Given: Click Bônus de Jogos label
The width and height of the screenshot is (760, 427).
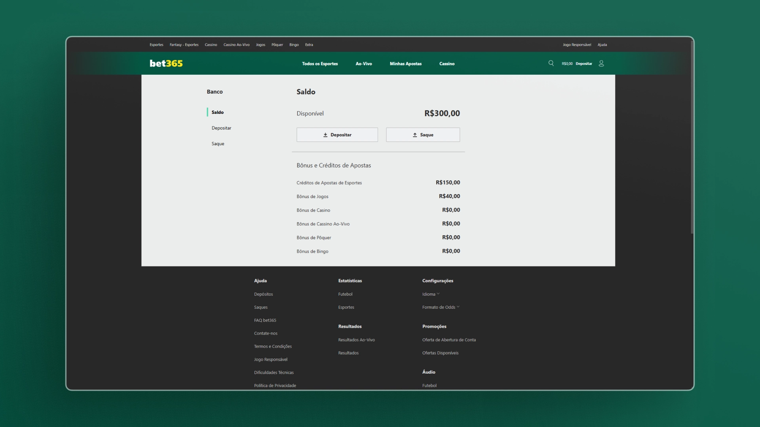Looking at the screenshot, I should tap(312, 196).
